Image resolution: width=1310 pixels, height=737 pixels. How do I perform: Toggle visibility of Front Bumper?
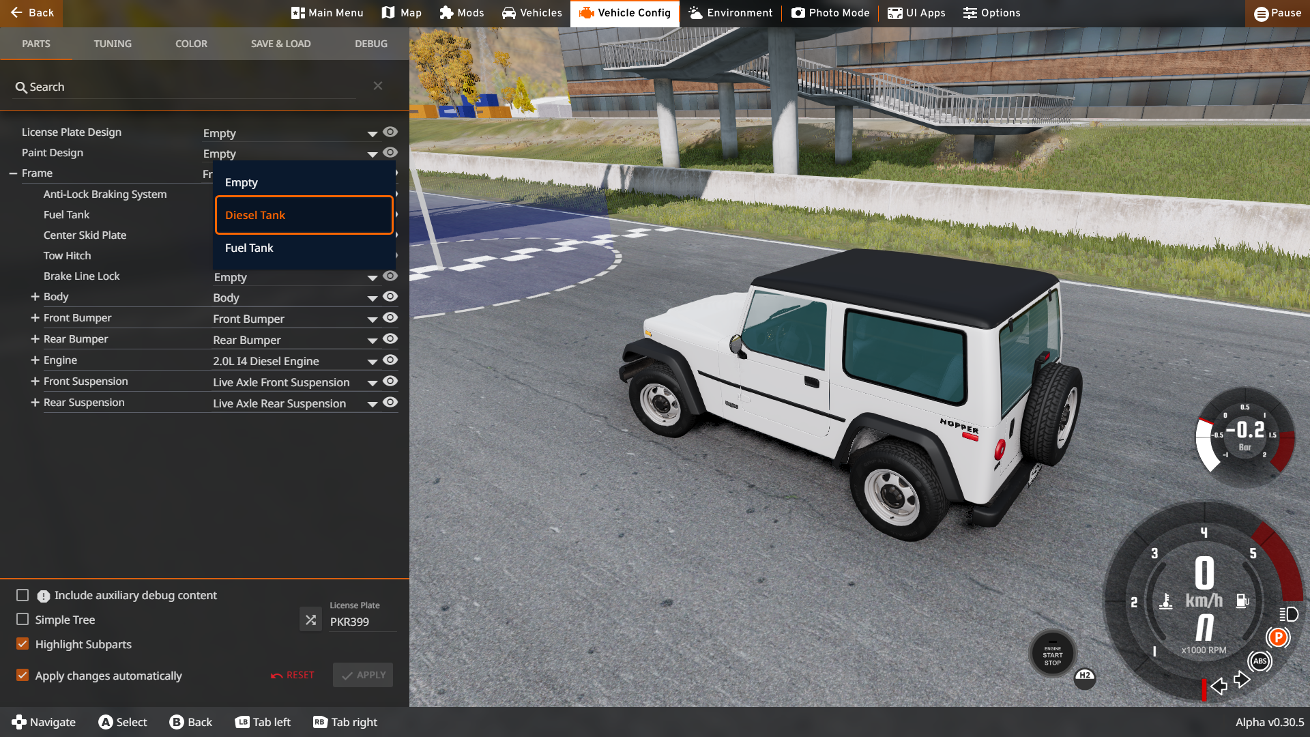[390, 317]
